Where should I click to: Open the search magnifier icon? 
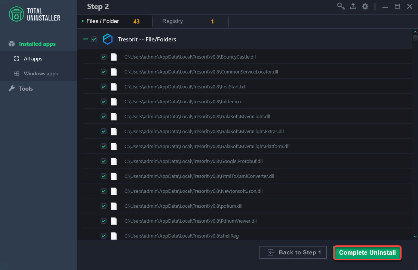341,6
